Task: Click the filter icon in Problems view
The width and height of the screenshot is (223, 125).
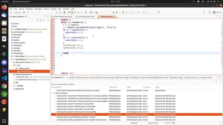Action: tap(216, 81)
